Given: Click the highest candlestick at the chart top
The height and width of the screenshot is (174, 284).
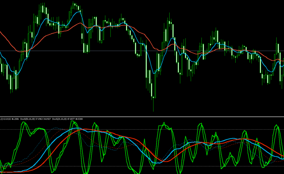Looking at the screenshot, I should coord(73,6).
